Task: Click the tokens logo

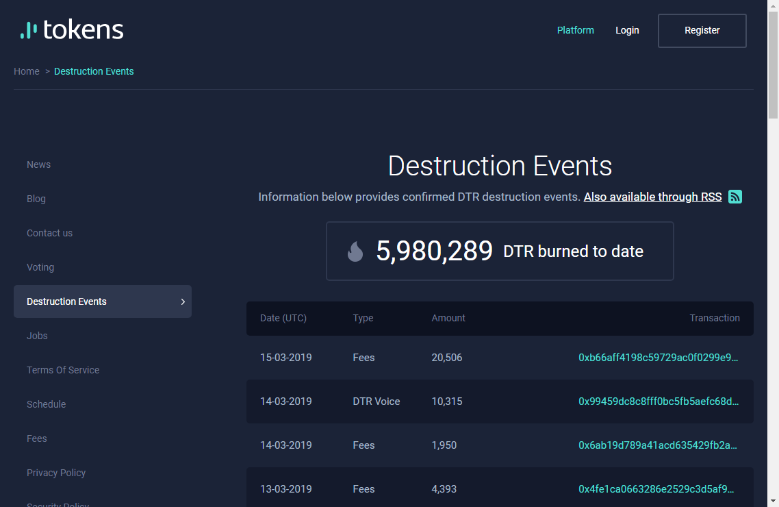Action: tap(72, 30)
